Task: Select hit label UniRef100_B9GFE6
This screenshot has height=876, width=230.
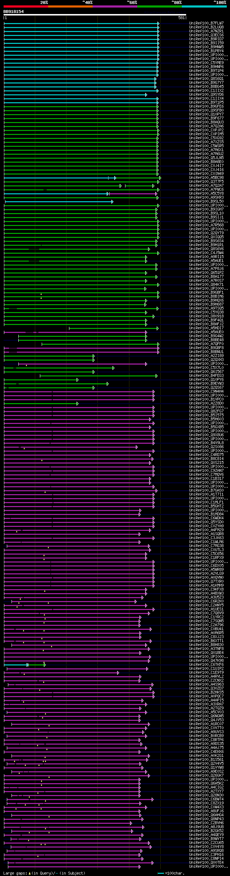Action: (206, 106)
